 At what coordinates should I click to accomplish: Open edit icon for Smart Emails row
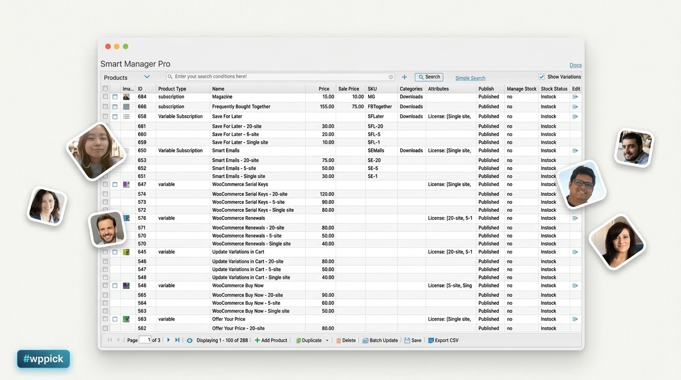[575, 150]
